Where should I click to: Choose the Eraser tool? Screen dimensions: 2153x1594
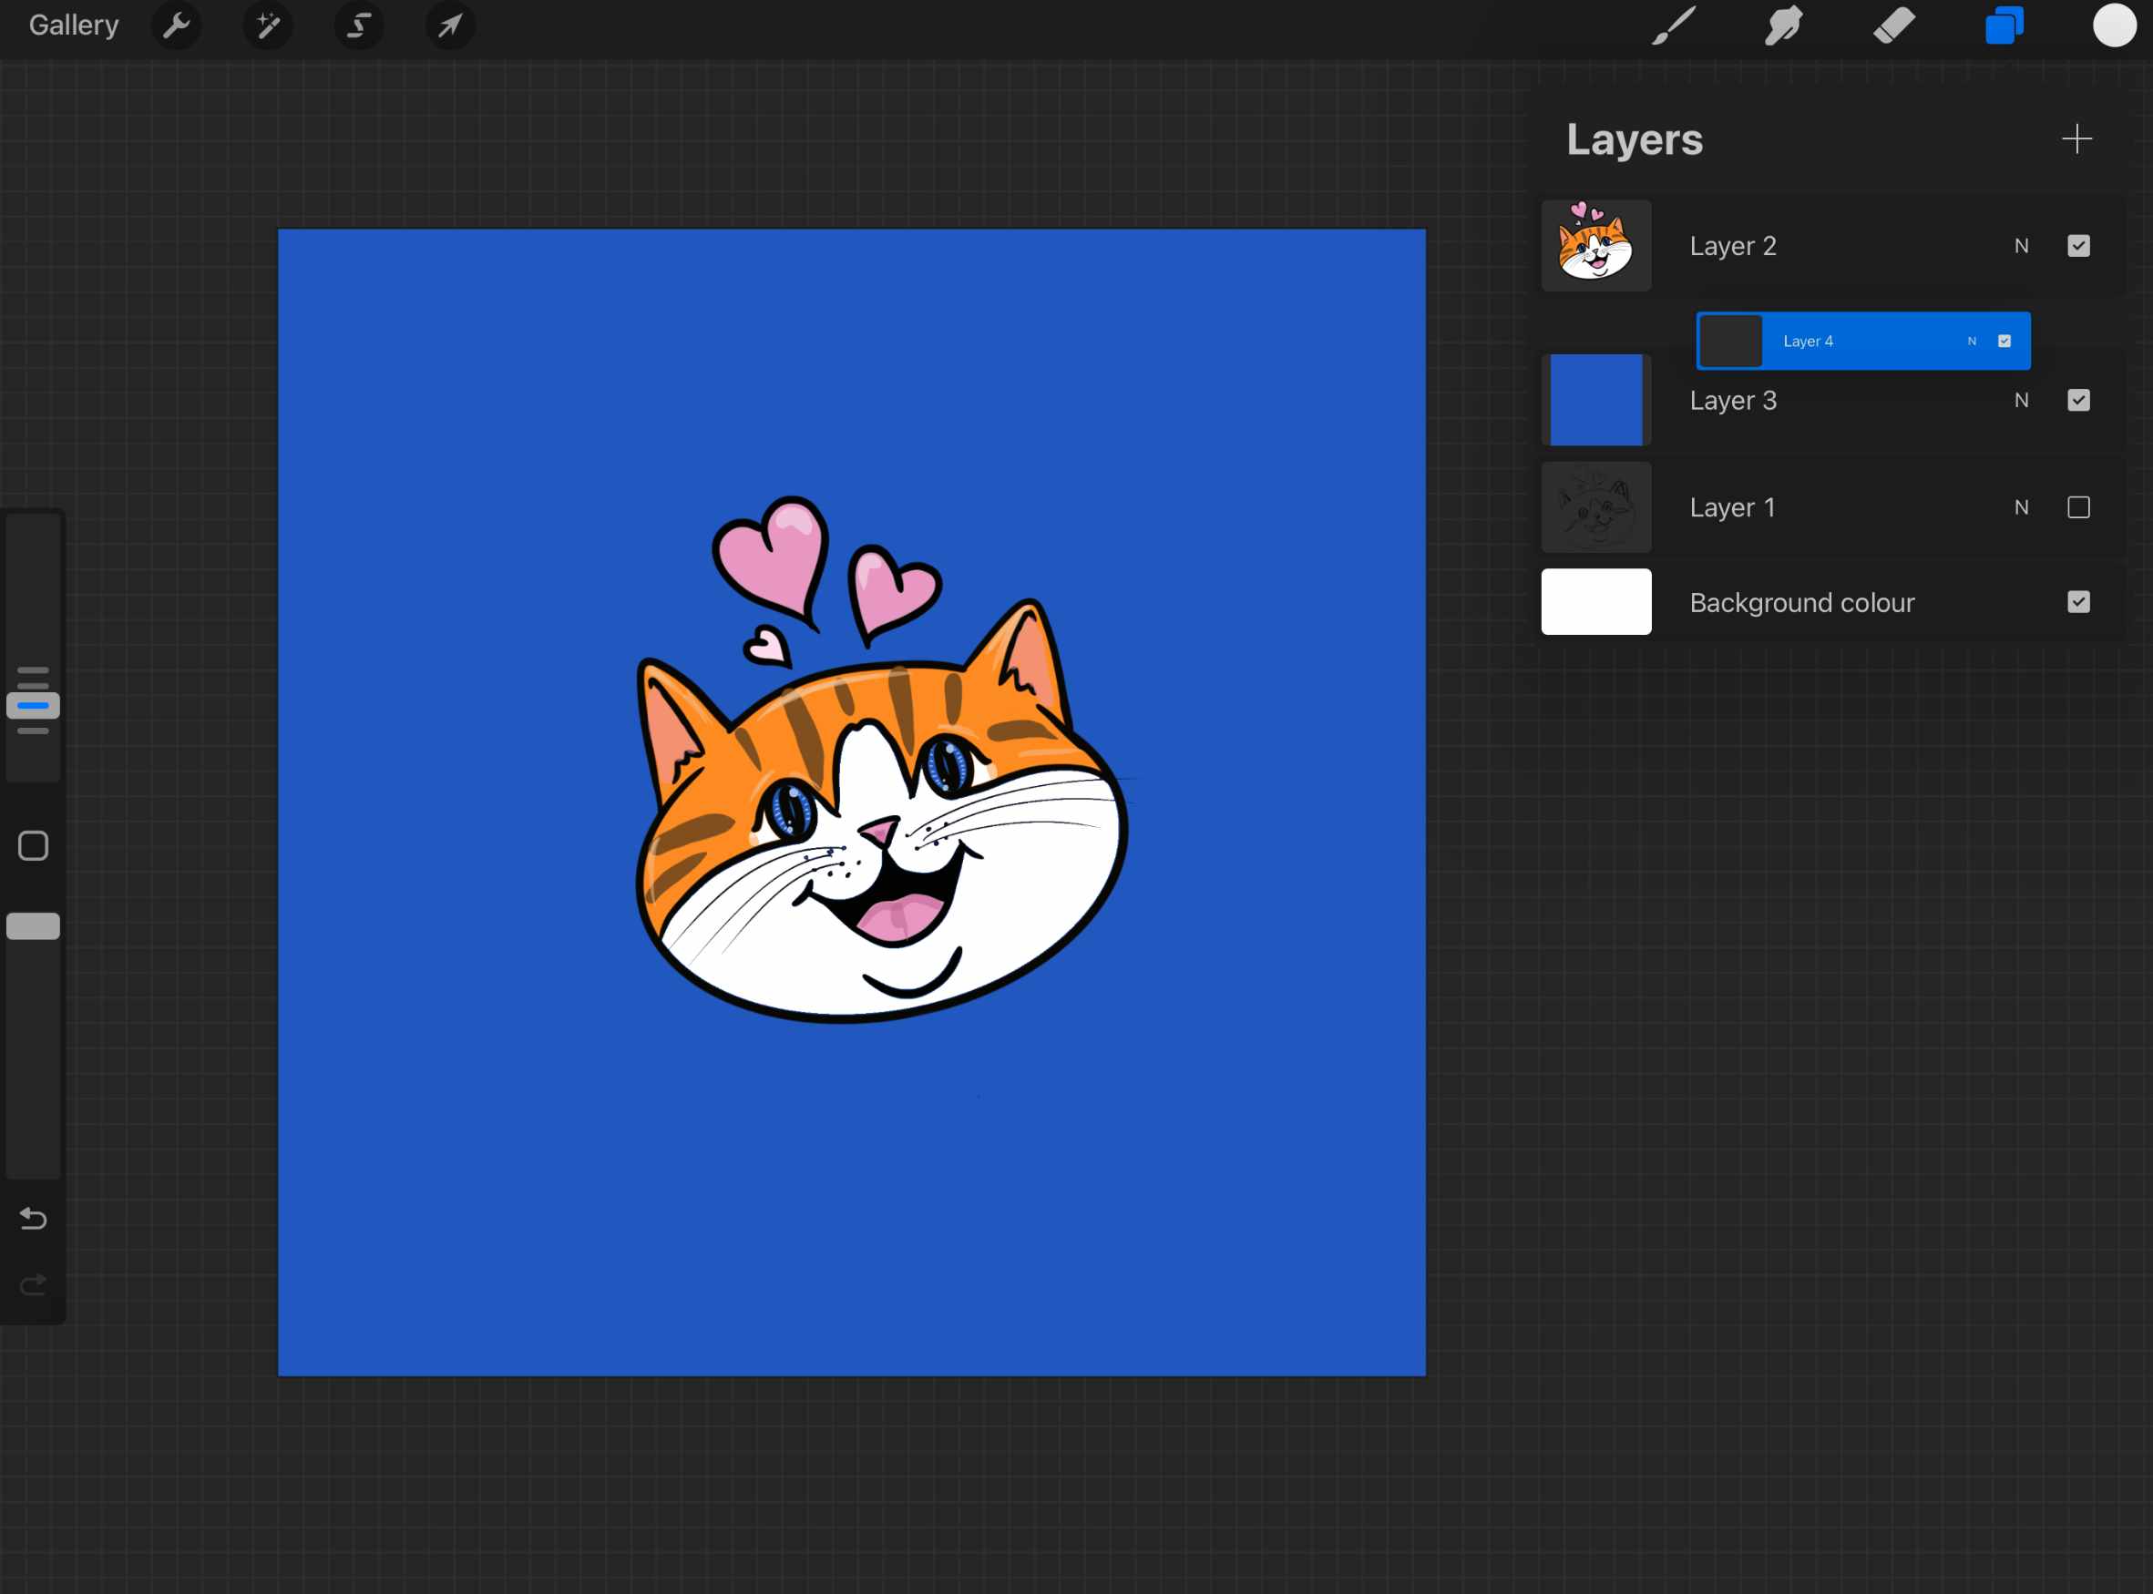click(1892, 26)
